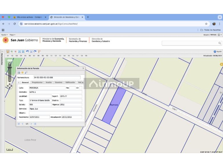Viewport: 223px width, 167px height.
Task: Go to last record in parcel pager
Action: pyautogui.click(x=35, y=124)
